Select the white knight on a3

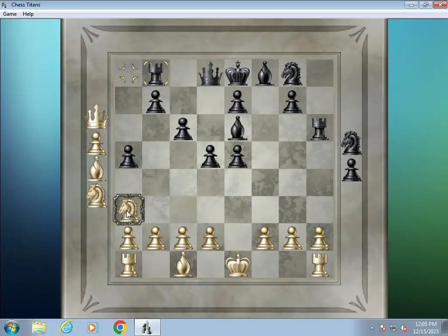click(x=129, y=210)
